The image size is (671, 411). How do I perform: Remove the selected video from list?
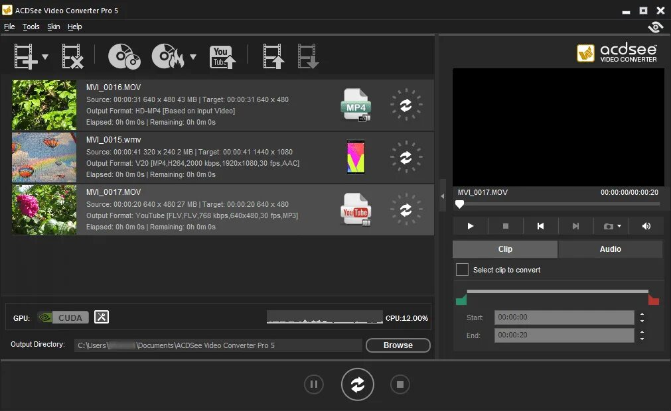[72, 56]
